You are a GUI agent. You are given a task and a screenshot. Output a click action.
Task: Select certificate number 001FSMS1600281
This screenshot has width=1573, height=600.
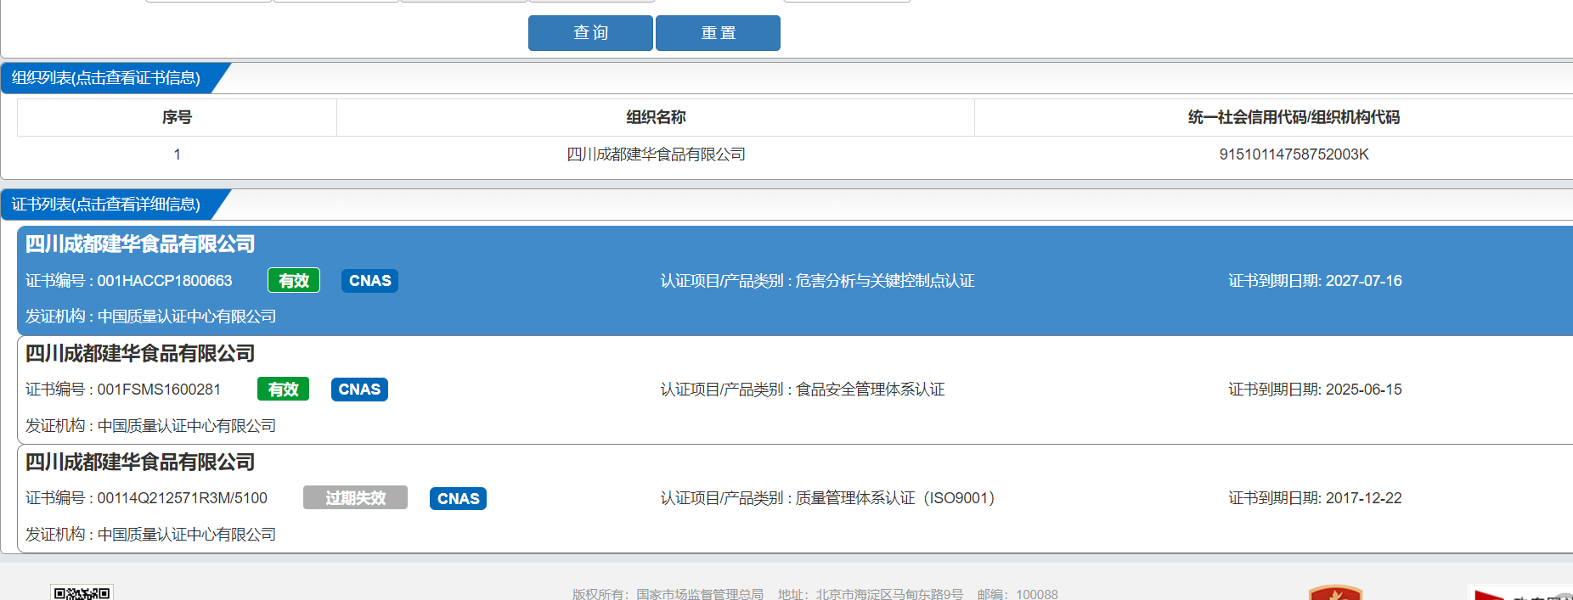coord(159,390)
